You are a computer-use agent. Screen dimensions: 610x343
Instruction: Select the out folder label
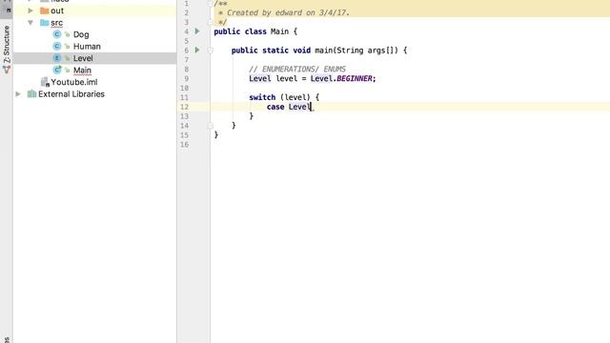[57, 10]
